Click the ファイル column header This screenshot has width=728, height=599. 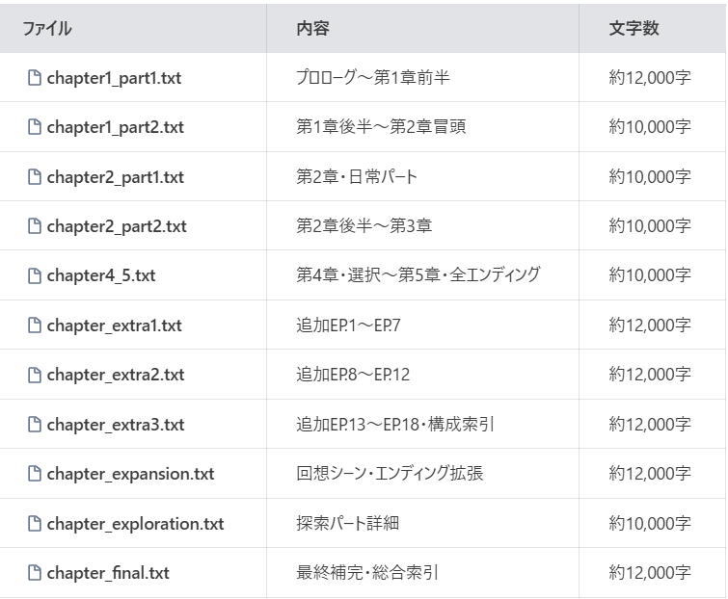click(46, 29)
